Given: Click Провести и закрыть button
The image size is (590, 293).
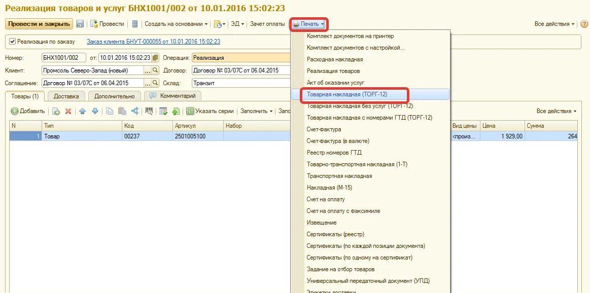Looking at the screenshot, I should click(x=39, y=24).
